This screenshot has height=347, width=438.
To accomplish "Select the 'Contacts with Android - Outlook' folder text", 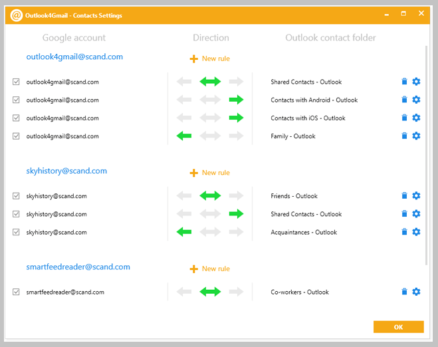I will [x=314, y=100].
